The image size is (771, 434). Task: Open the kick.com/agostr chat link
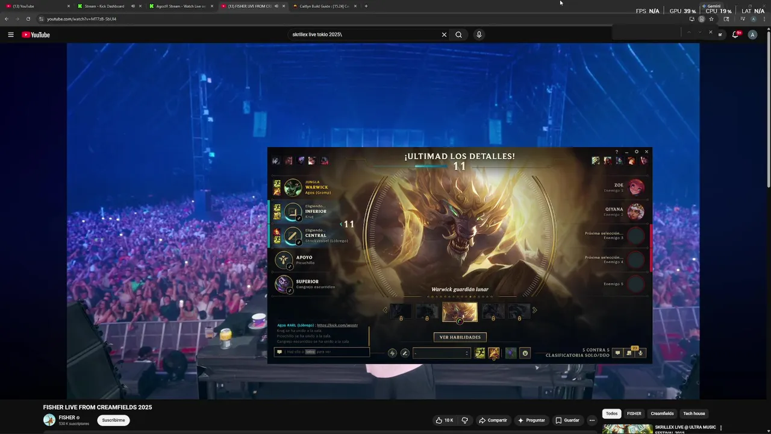(337, 325)
